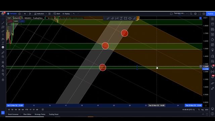This screenshot has height=121, width=215.
Task: Toggle auto scale
Action: coord(207,110)
